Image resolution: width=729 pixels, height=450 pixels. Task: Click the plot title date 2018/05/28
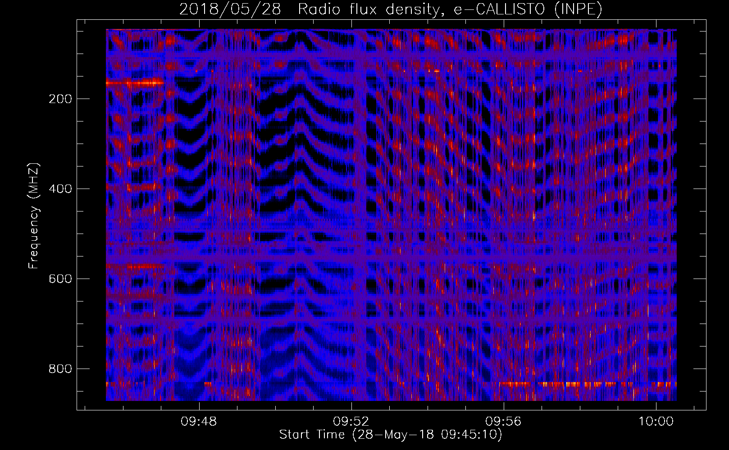pyautogui.click(x=230, y=9)
